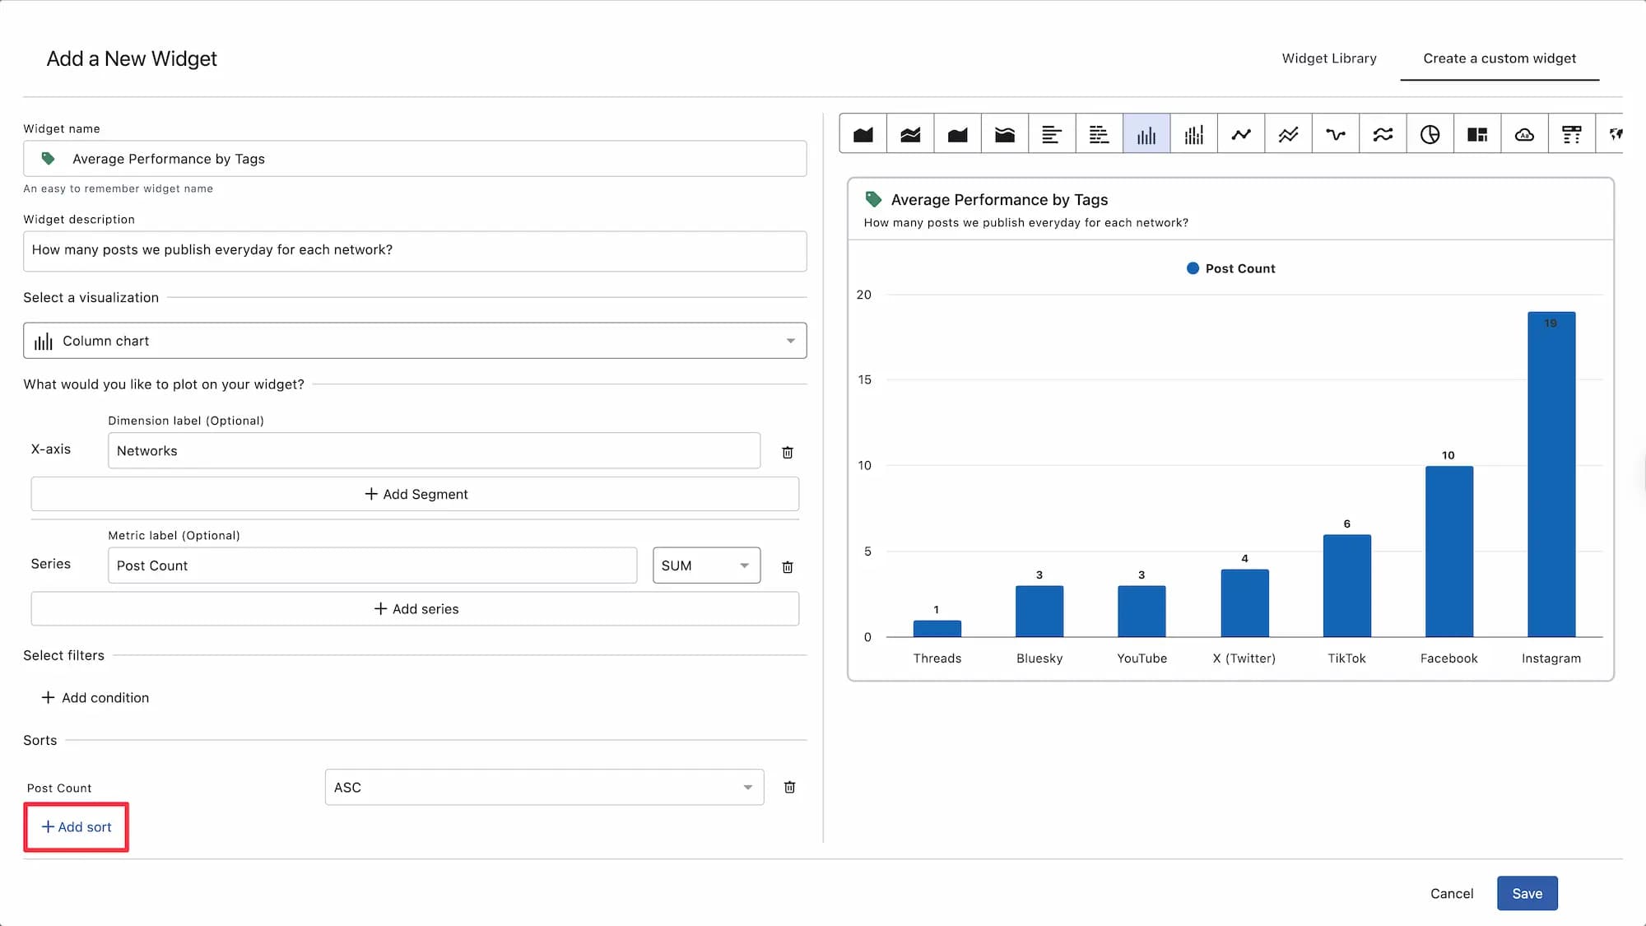The height and width of the screenshot is (926, 1646).
Task: Open the Column chart visualization dropdown
Action: click(415, 341)
